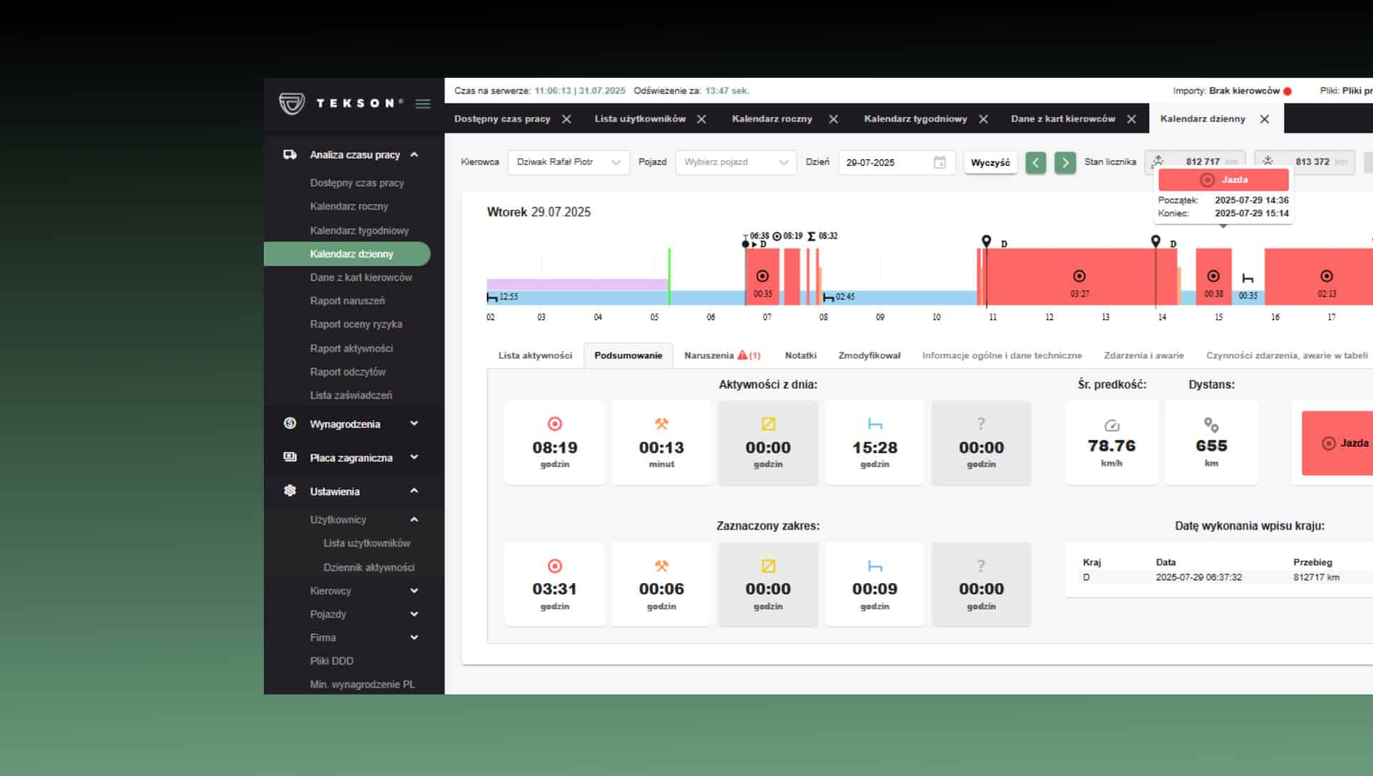Click the rest bed icon showing 15:28

(x=874, y=424)
